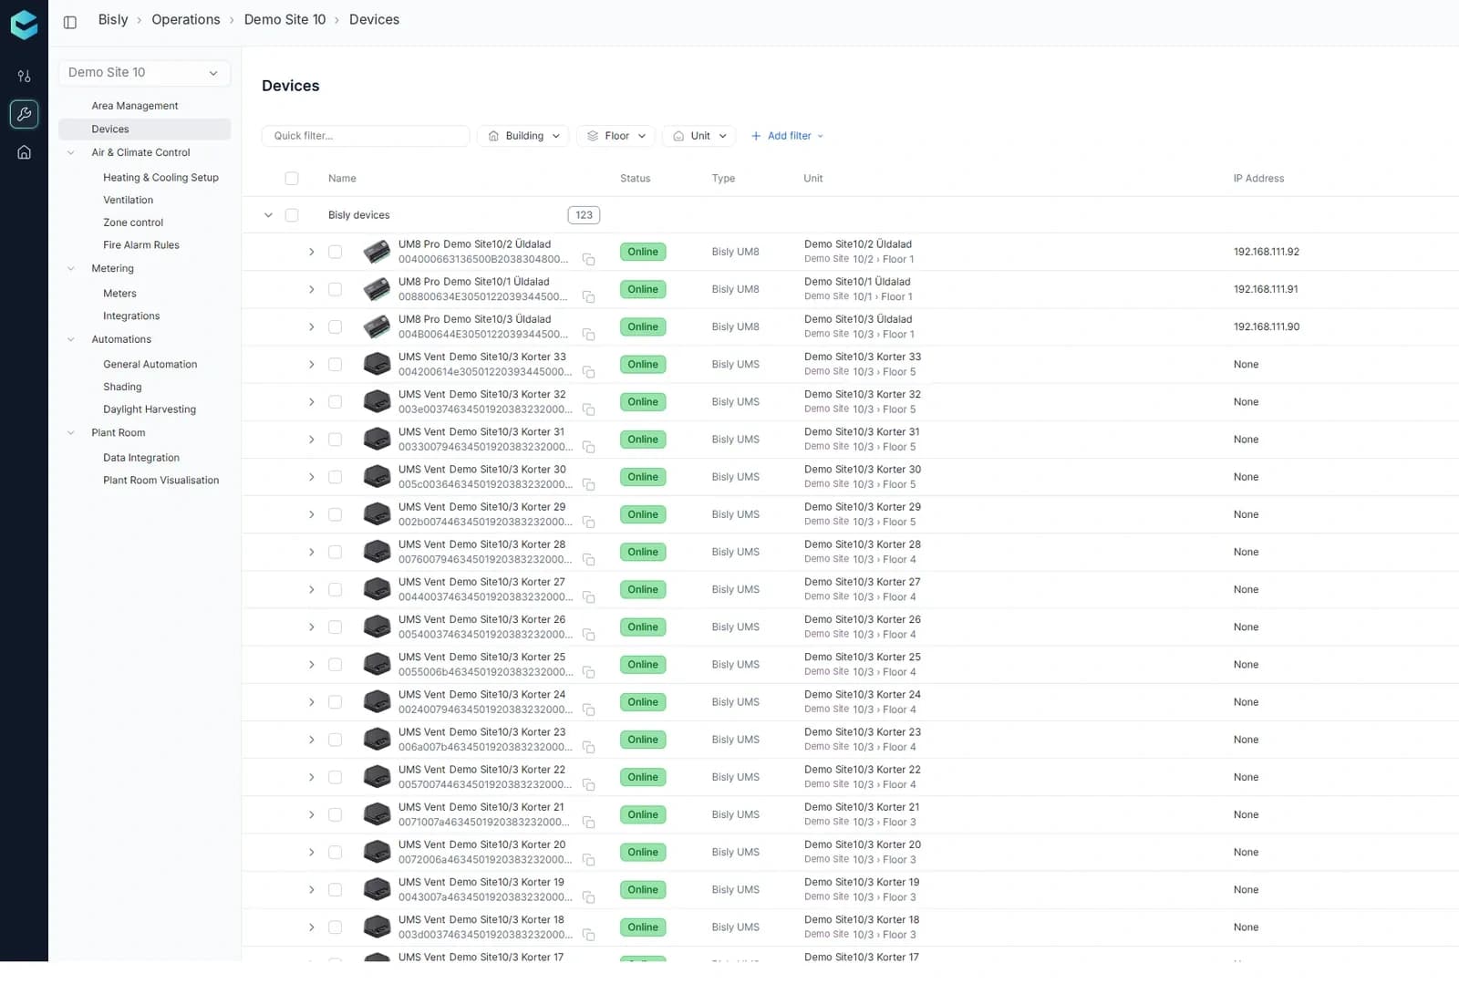Copy ID of UM8 Pro Demo Site10/2 Üldalad
The image size is (1459, 984).
pyautogui.click(x=589, y=260)
